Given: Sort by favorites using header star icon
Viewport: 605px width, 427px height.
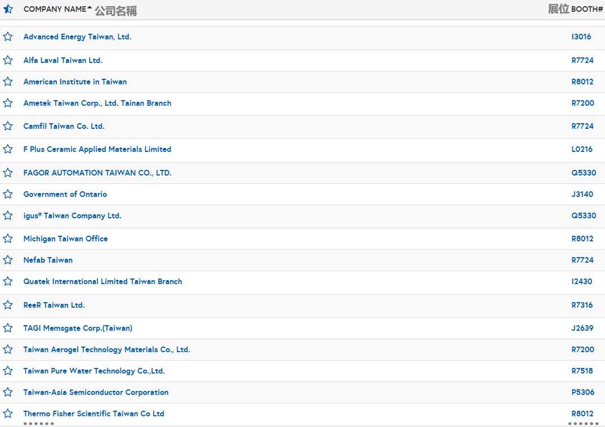Looking at the screenshot, I should [8, 9].
